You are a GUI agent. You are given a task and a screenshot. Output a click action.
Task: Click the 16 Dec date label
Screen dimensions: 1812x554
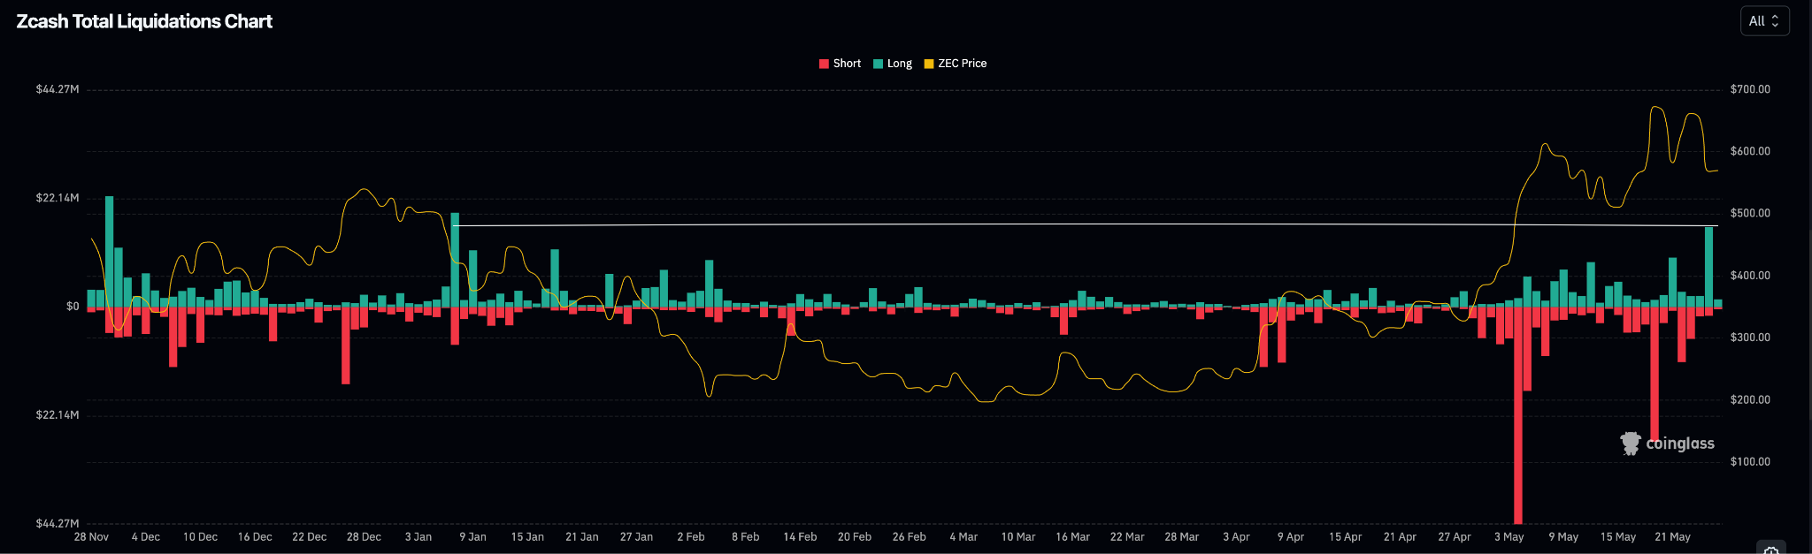pyautogui.click(x=255, y=537)
